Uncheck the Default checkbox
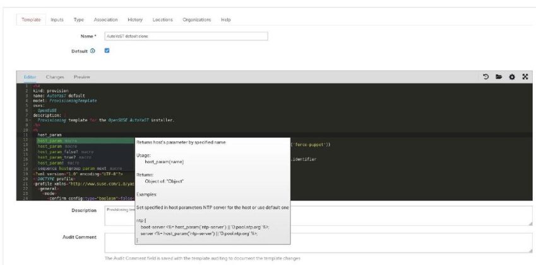Viewport: 536px width, 265px height. pos(107,51)
